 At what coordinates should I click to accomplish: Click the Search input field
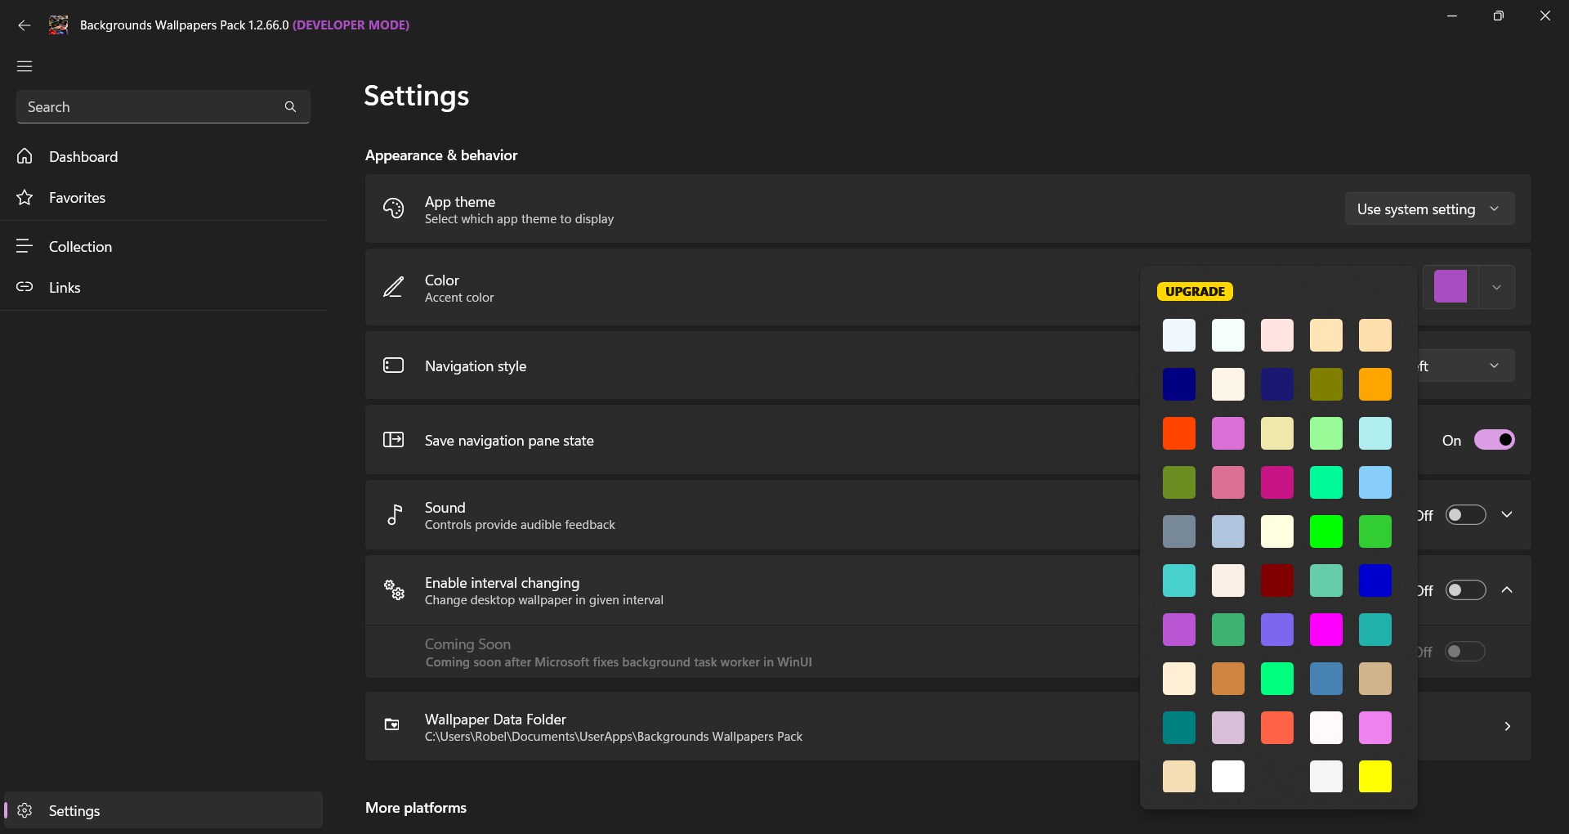163,107
